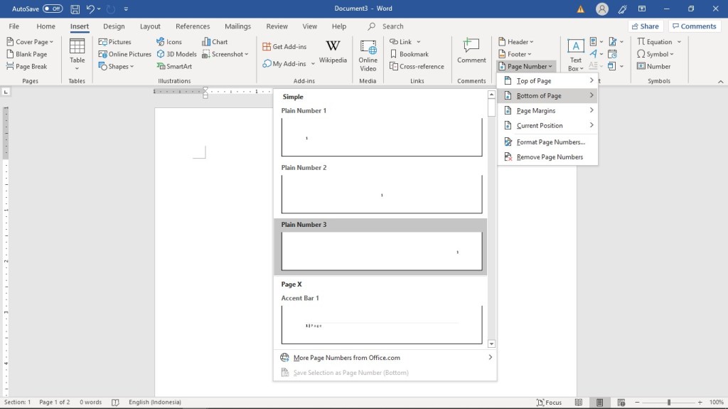The image size is (728, 409).
Task: Toggle the AutoSave switch
Action: click(53, 9)
